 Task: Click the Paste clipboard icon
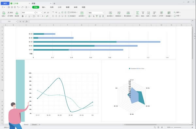click(x=4, y=13)
